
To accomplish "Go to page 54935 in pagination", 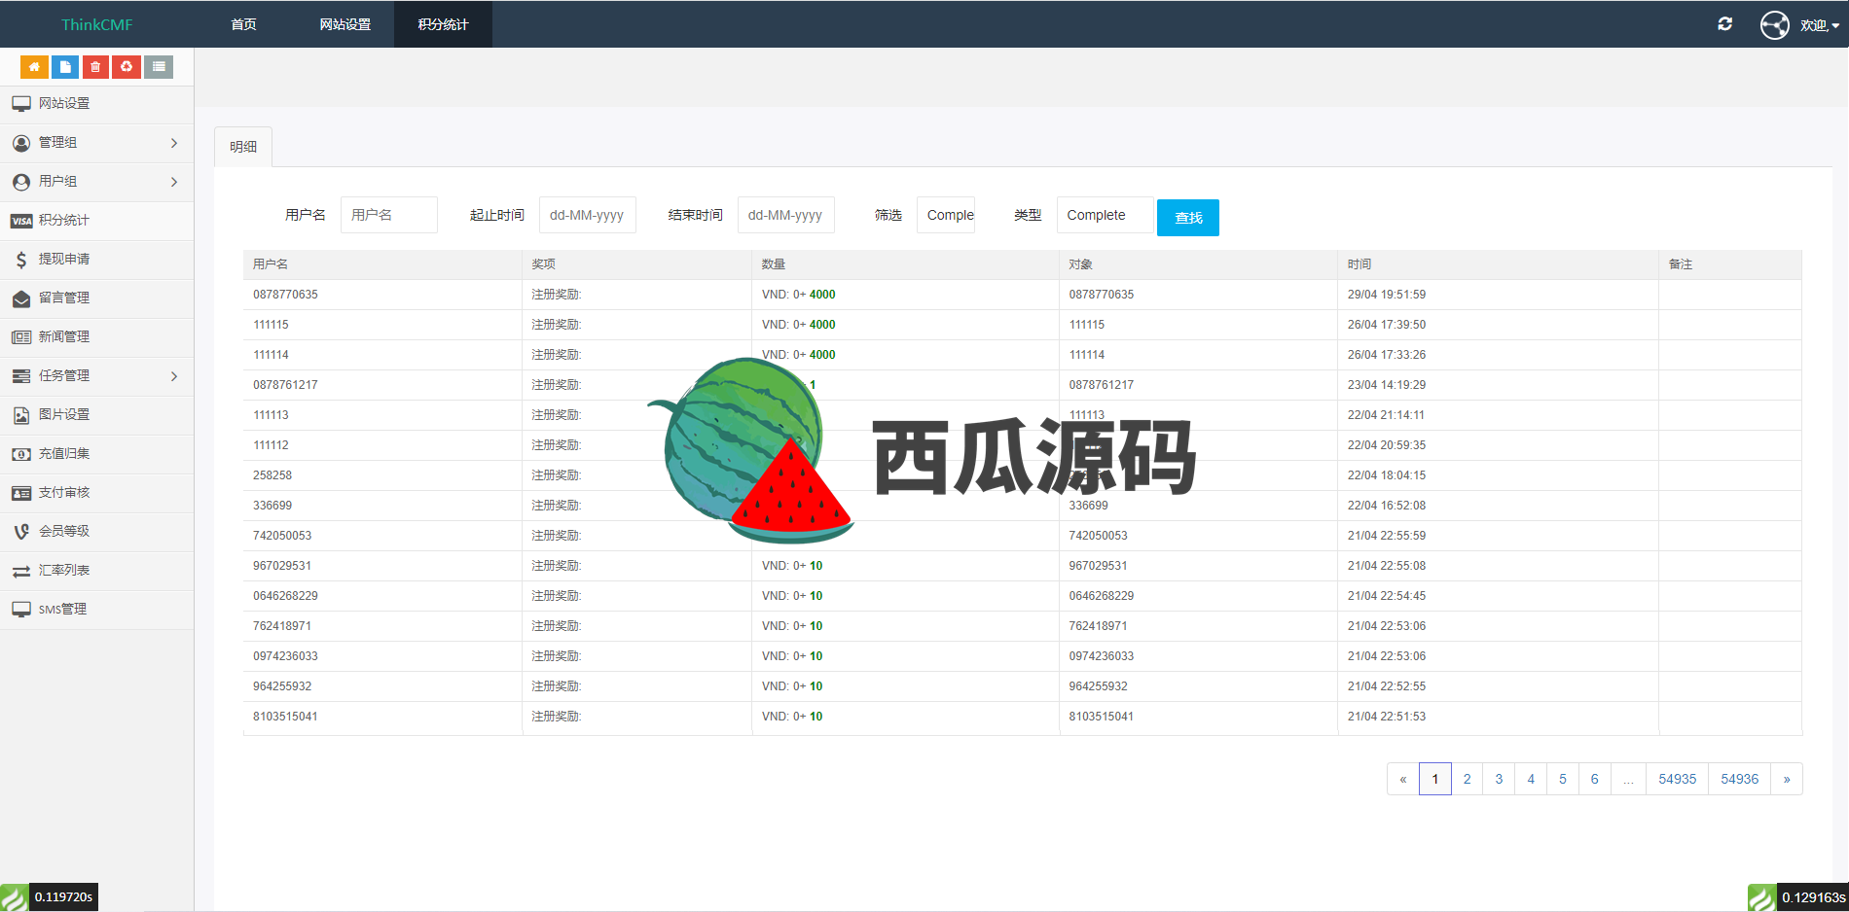I will click(1677, 779).
